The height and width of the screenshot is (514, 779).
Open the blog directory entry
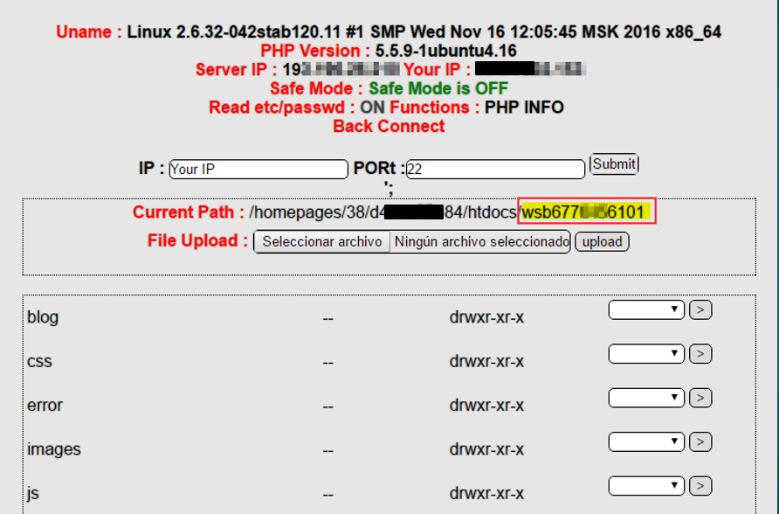click(43, 317)
